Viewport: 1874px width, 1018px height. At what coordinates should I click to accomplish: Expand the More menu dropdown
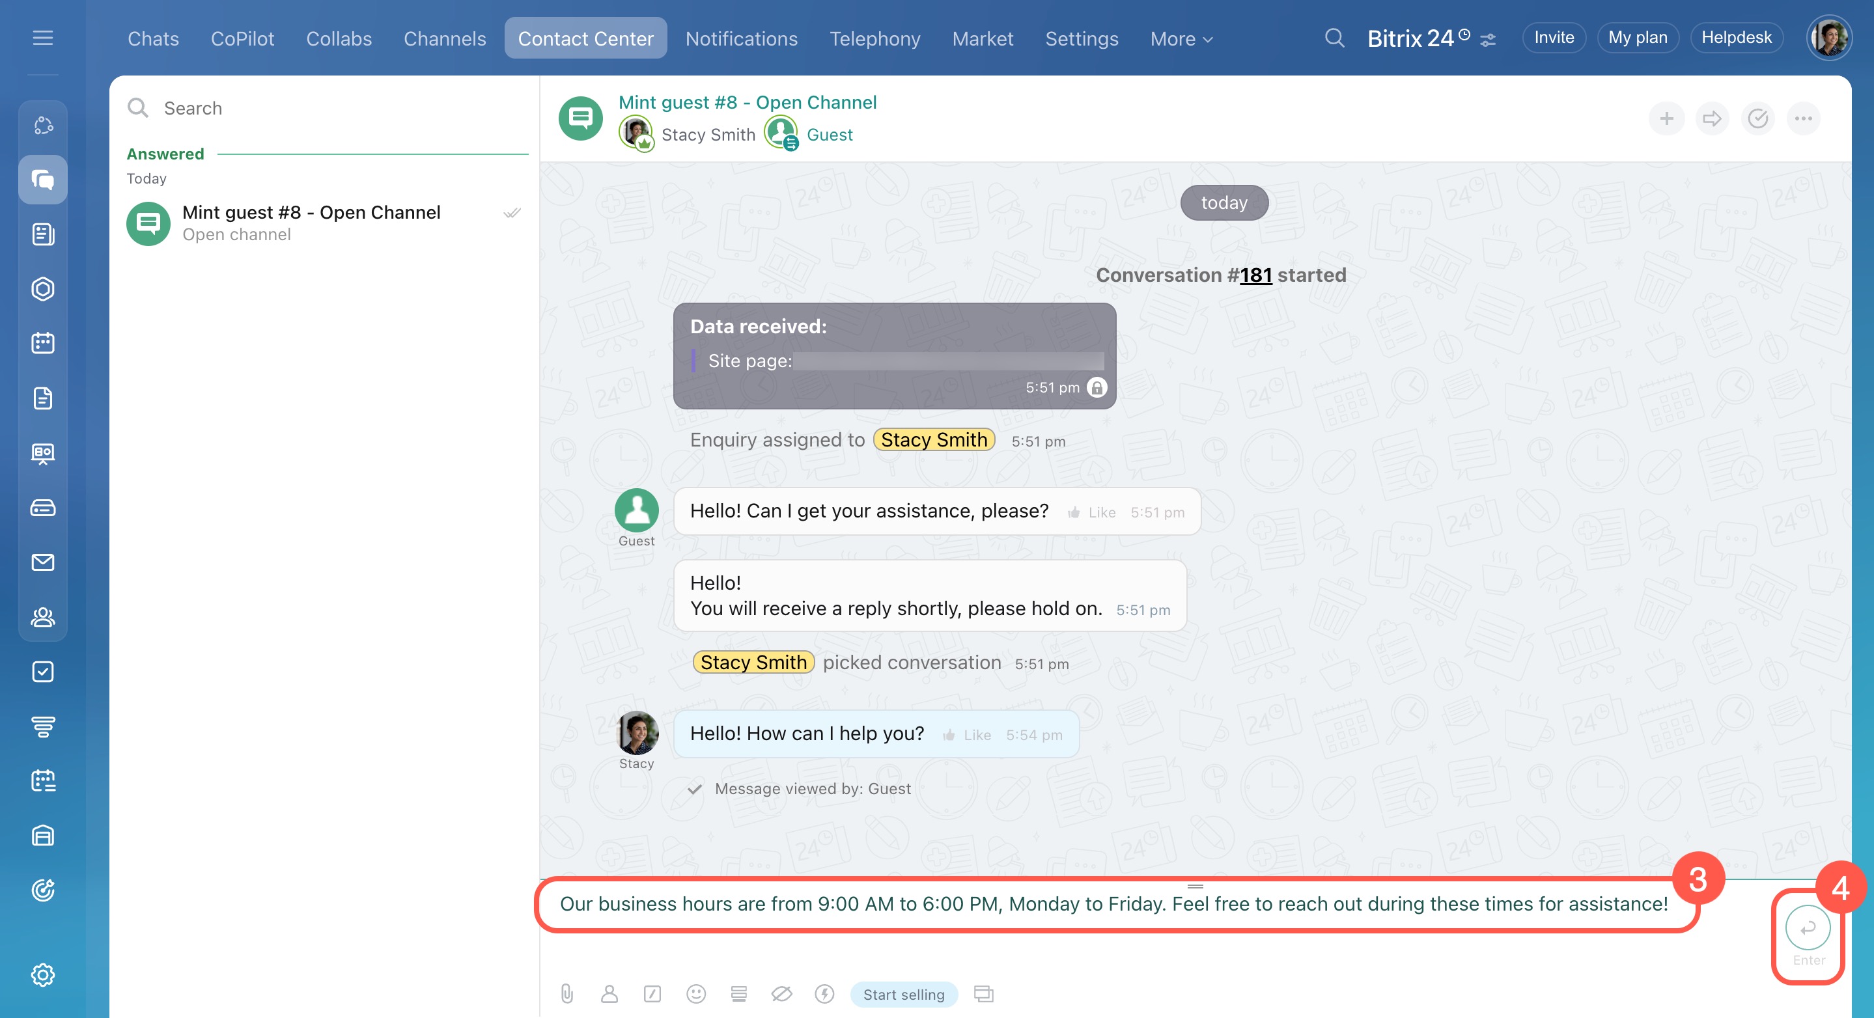(1181, 38)
